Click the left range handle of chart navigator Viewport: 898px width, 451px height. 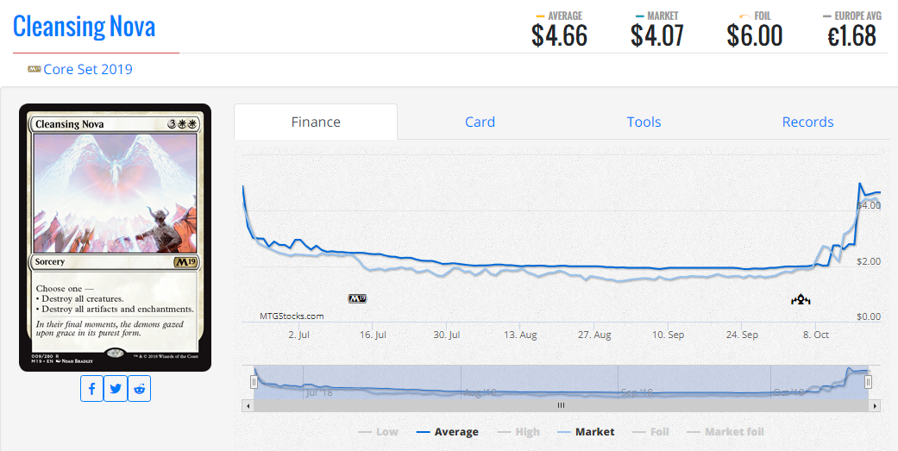[x=254, y=382]
